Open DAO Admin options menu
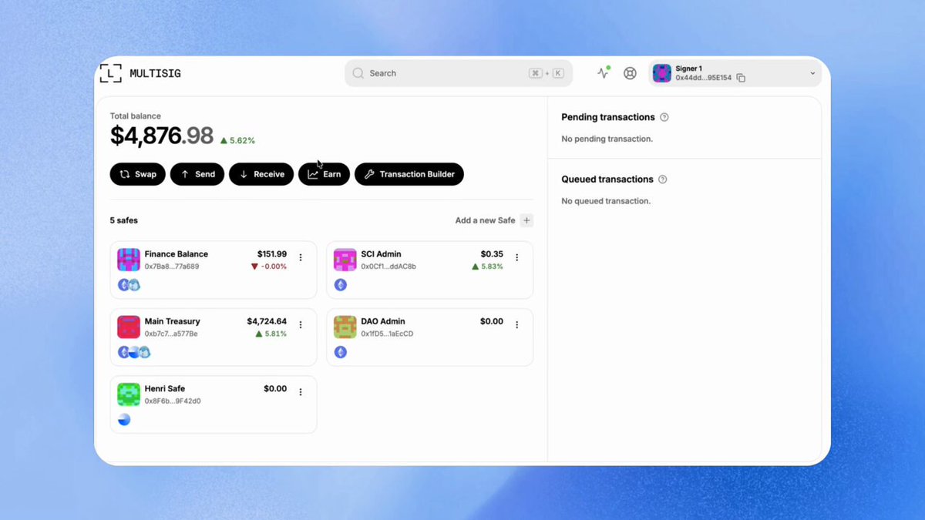The height and width of the screenshot is (520, 925). point(517,325)
